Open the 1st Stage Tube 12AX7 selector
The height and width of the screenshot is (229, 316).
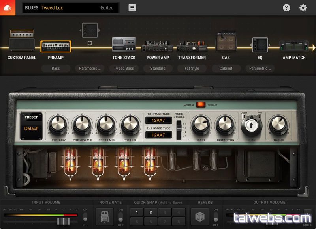158,121
